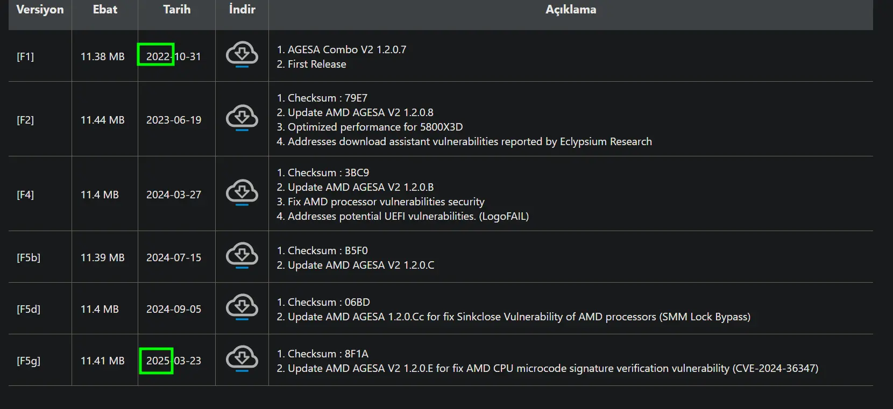Click Optimized performance for 5800X3D line
Image resolution: width=893 pixels, height=409 pixels.
tap(370, 127)
